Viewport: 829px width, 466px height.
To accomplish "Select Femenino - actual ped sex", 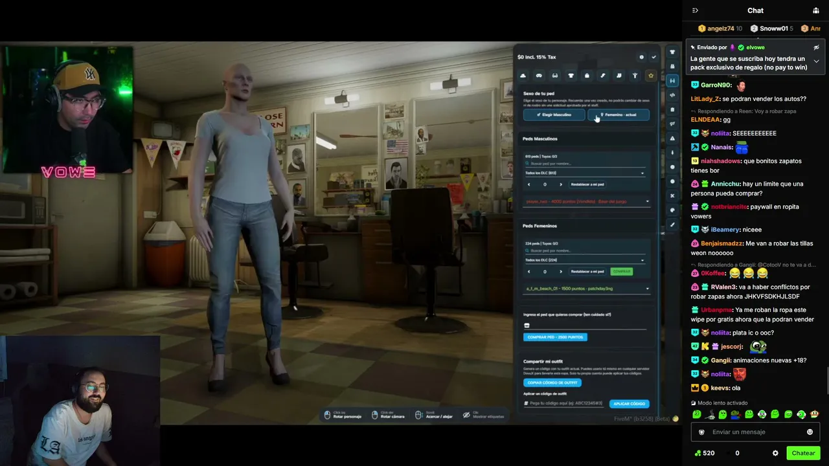I will coord(619,115).
